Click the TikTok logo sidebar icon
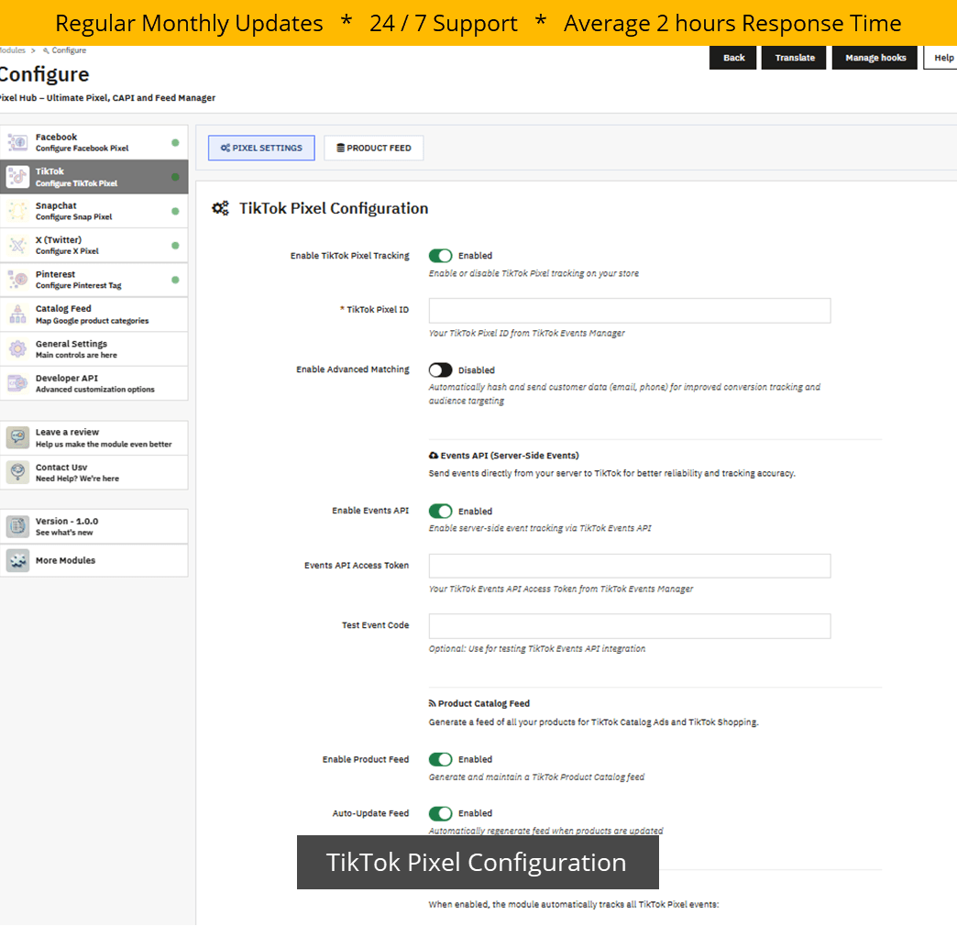This screenshot has height=926, width=957. pos(17,177)
